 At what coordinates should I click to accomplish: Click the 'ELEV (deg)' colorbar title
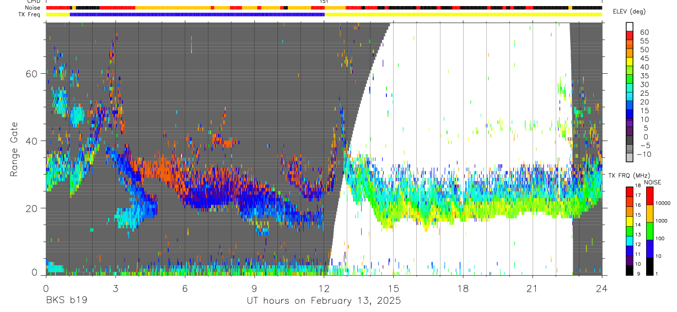pyautogui.click(x=631, y=12)
